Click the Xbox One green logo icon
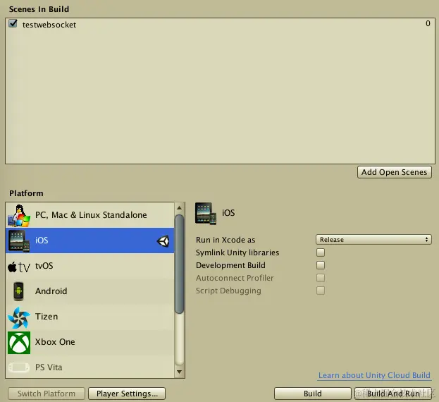439x402 pixels. point(19,343)
